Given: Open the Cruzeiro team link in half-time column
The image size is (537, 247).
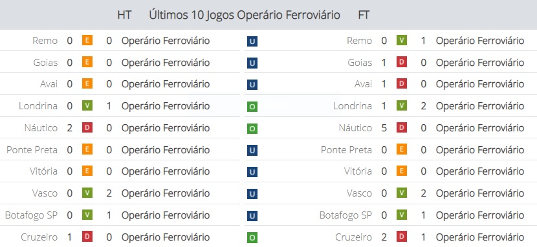Looking at the screenshot, I should tap(39, 237).
